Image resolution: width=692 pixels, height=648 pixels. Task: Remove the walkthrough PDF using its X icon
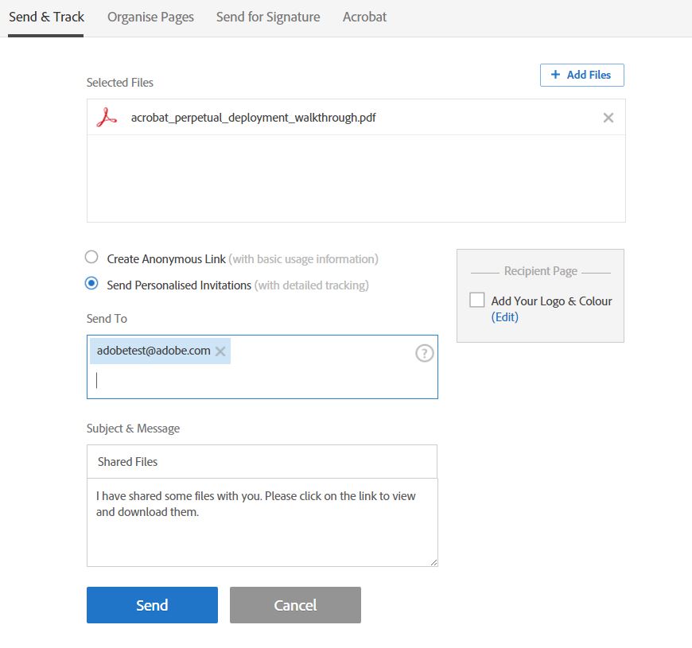[608, 117]
